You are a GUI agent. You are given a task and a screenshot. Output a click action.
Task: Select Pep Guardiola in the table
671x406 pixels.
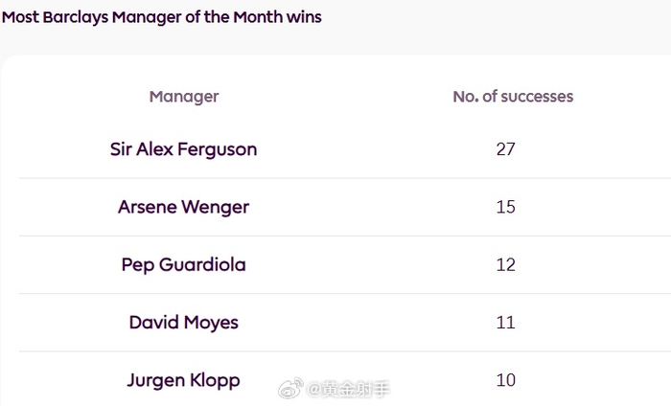tap(184, 264)
